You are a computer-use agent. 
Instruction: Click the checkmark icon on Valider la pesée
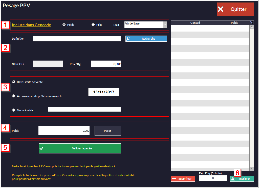pyautogui.click(x=42, y=148)
